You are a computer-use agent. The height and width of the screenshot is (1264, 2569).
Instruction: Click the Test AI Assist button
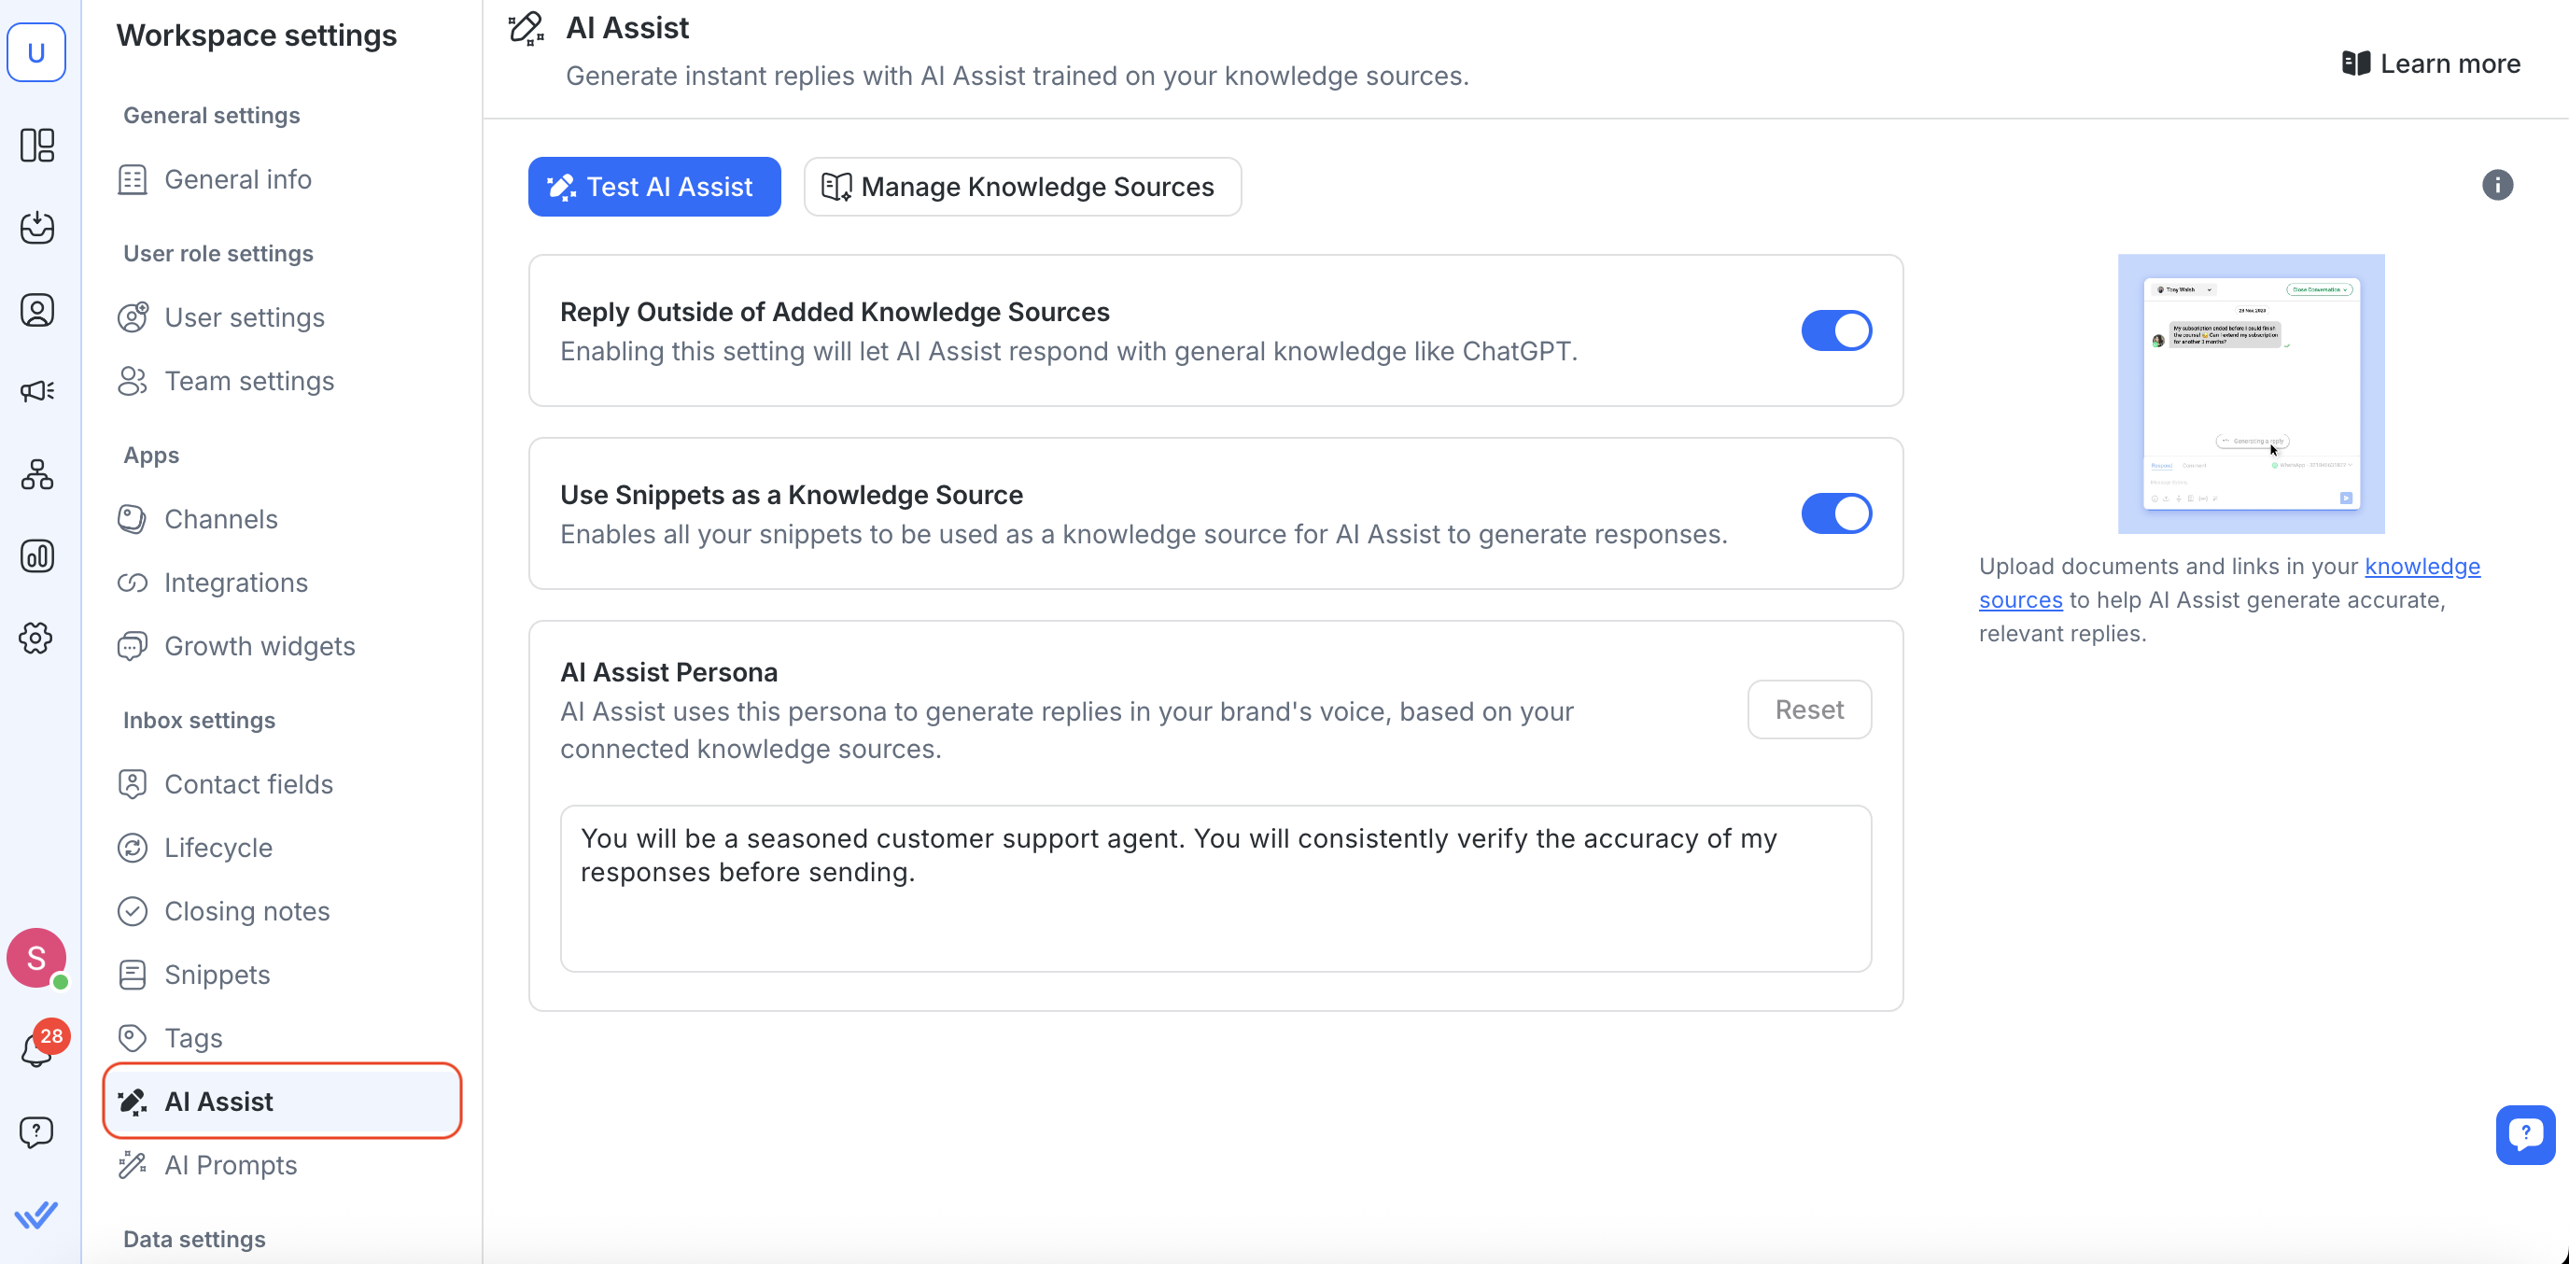click(x=654, y=187)
